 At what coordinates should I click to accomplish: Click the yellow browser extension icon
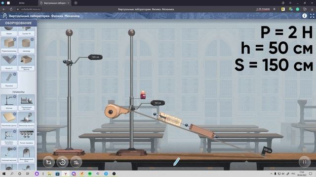click(283, 9)
